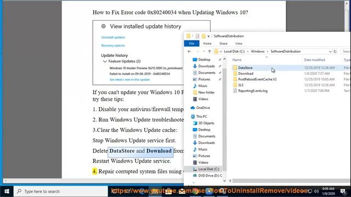
Task: Click the Uninstall updates link
Action: (x=113, y=37)
